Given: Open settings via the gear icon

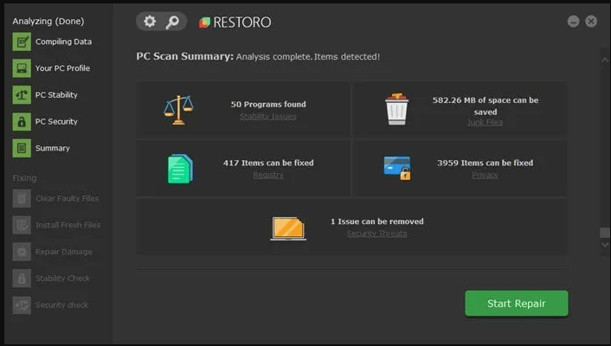Looking at the screenshot, I should pyautogui.click(x=150, y=22).
